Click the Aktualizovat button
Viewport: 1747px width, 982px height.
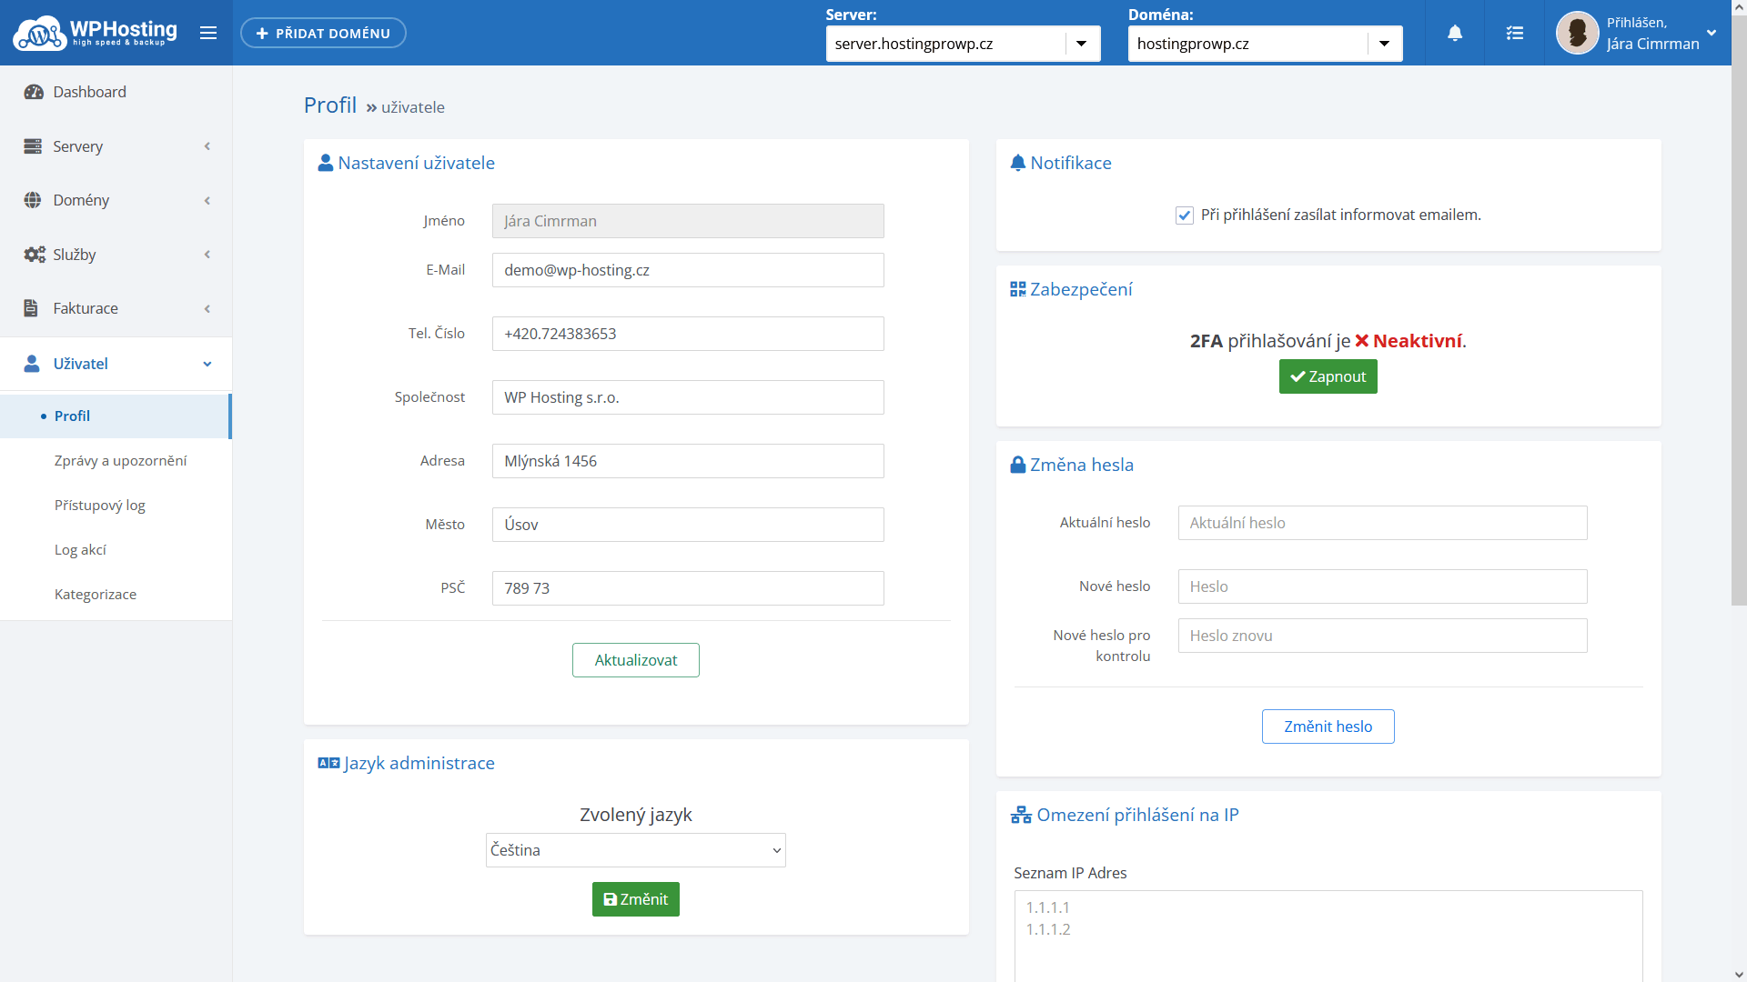click(x=635, y=660)
